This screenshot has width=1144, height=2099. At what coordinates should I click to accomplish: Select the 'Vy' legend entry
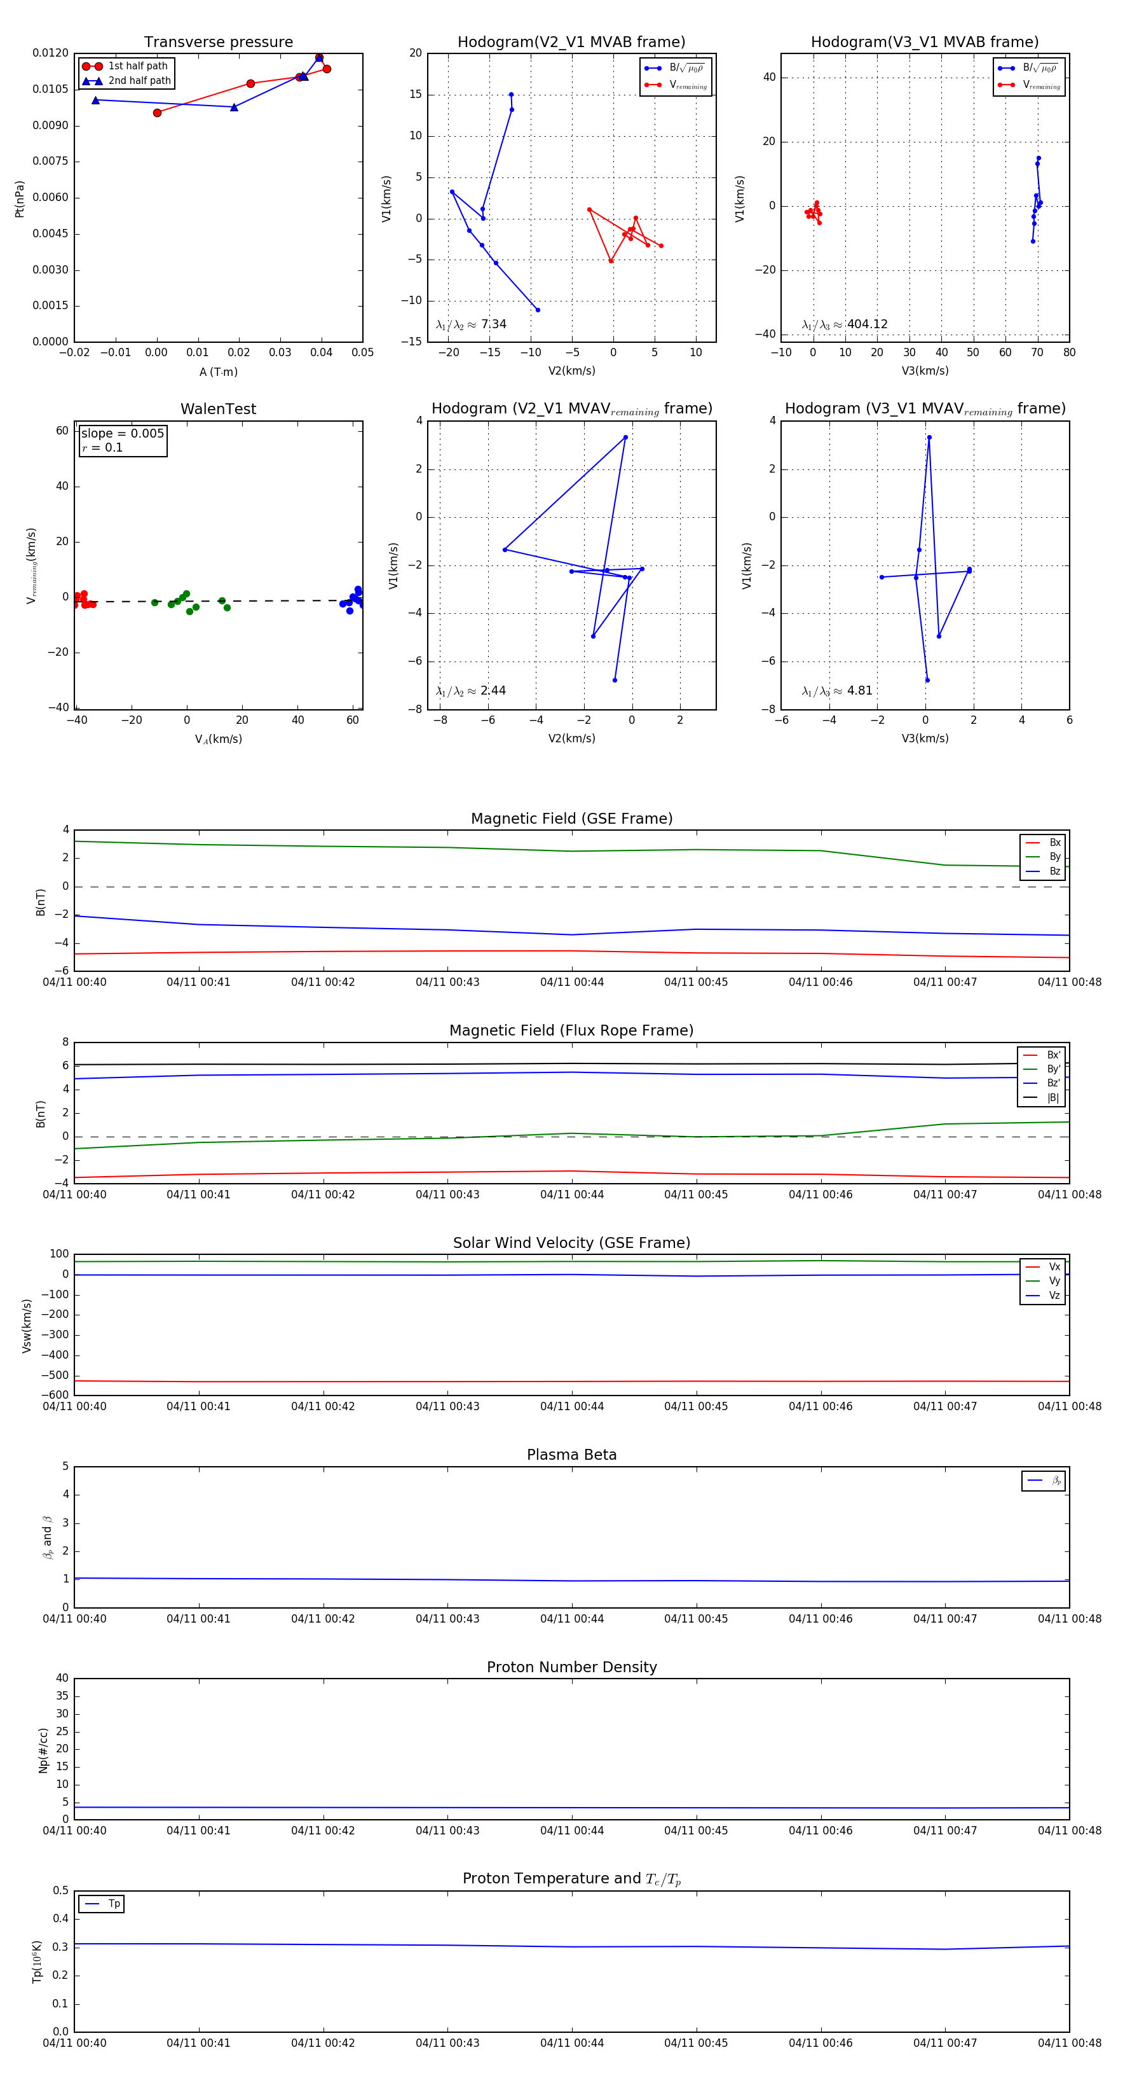(1043, 1281)
